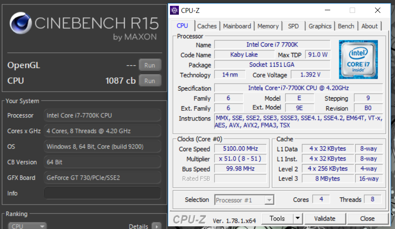Click the Level 3 value 8 MBytes

[328, 178]
